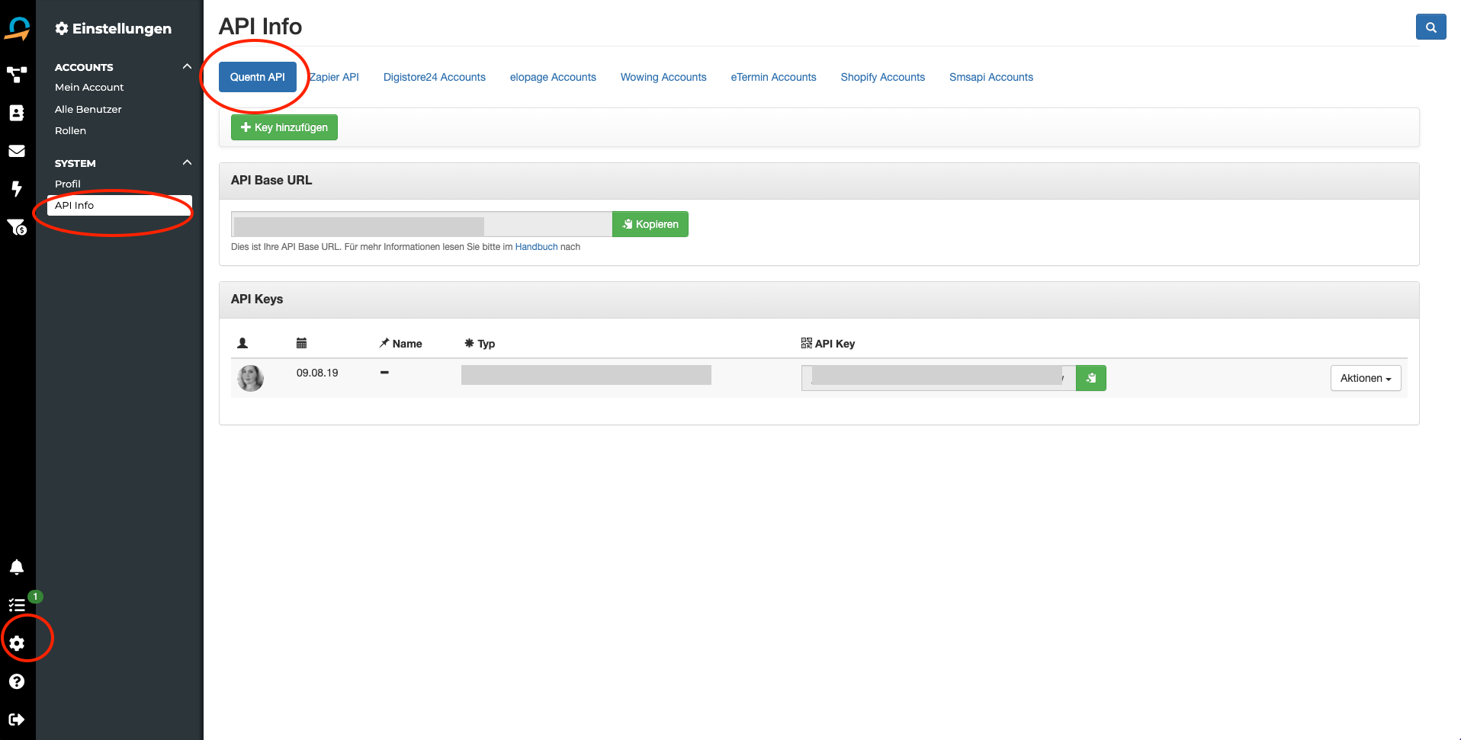Open the task list with badge
Viewport: 1461px width, 740px height.
(x=17, y=604)
